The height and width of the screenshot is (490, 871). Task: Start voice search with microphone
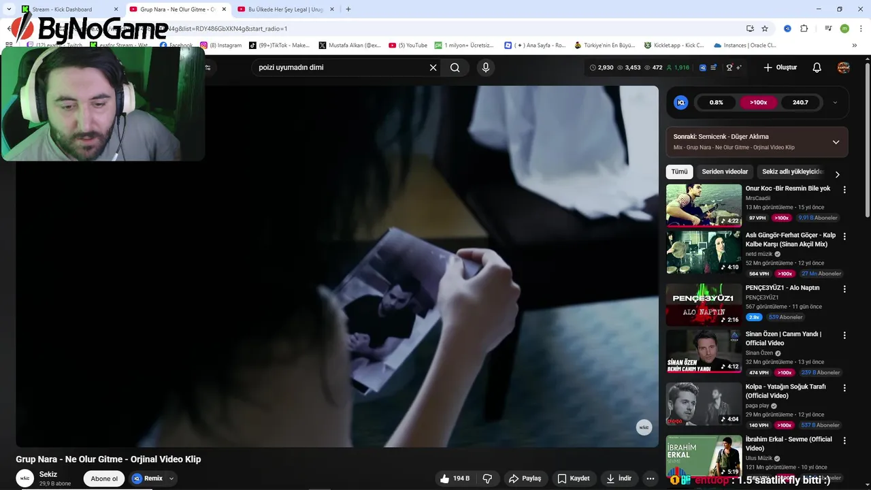[x=485, y=67]
